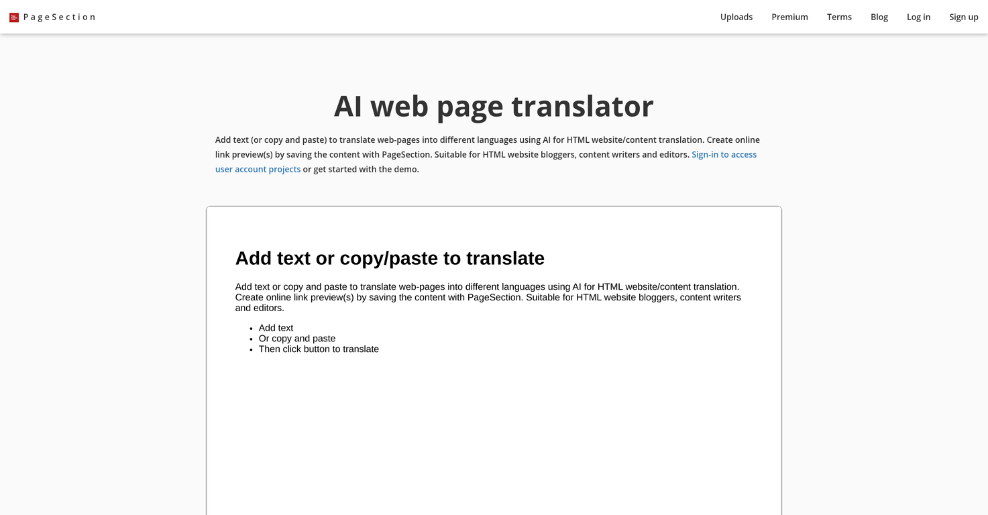This screenshot has width=988, height=515.
Task: Click the editor paragraph starting 'Add text or copy'
Action: (488, 297)
